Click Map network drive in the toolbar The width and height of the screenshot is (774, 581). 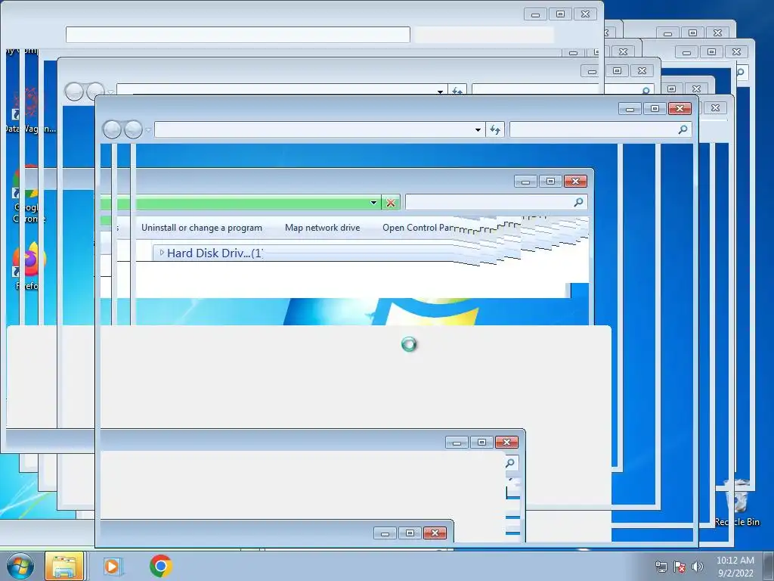click(x=322, y=228)
